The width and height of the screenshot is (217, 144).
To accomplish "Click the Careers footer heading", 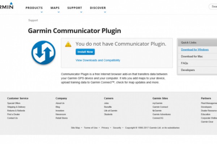I will 109,98.
